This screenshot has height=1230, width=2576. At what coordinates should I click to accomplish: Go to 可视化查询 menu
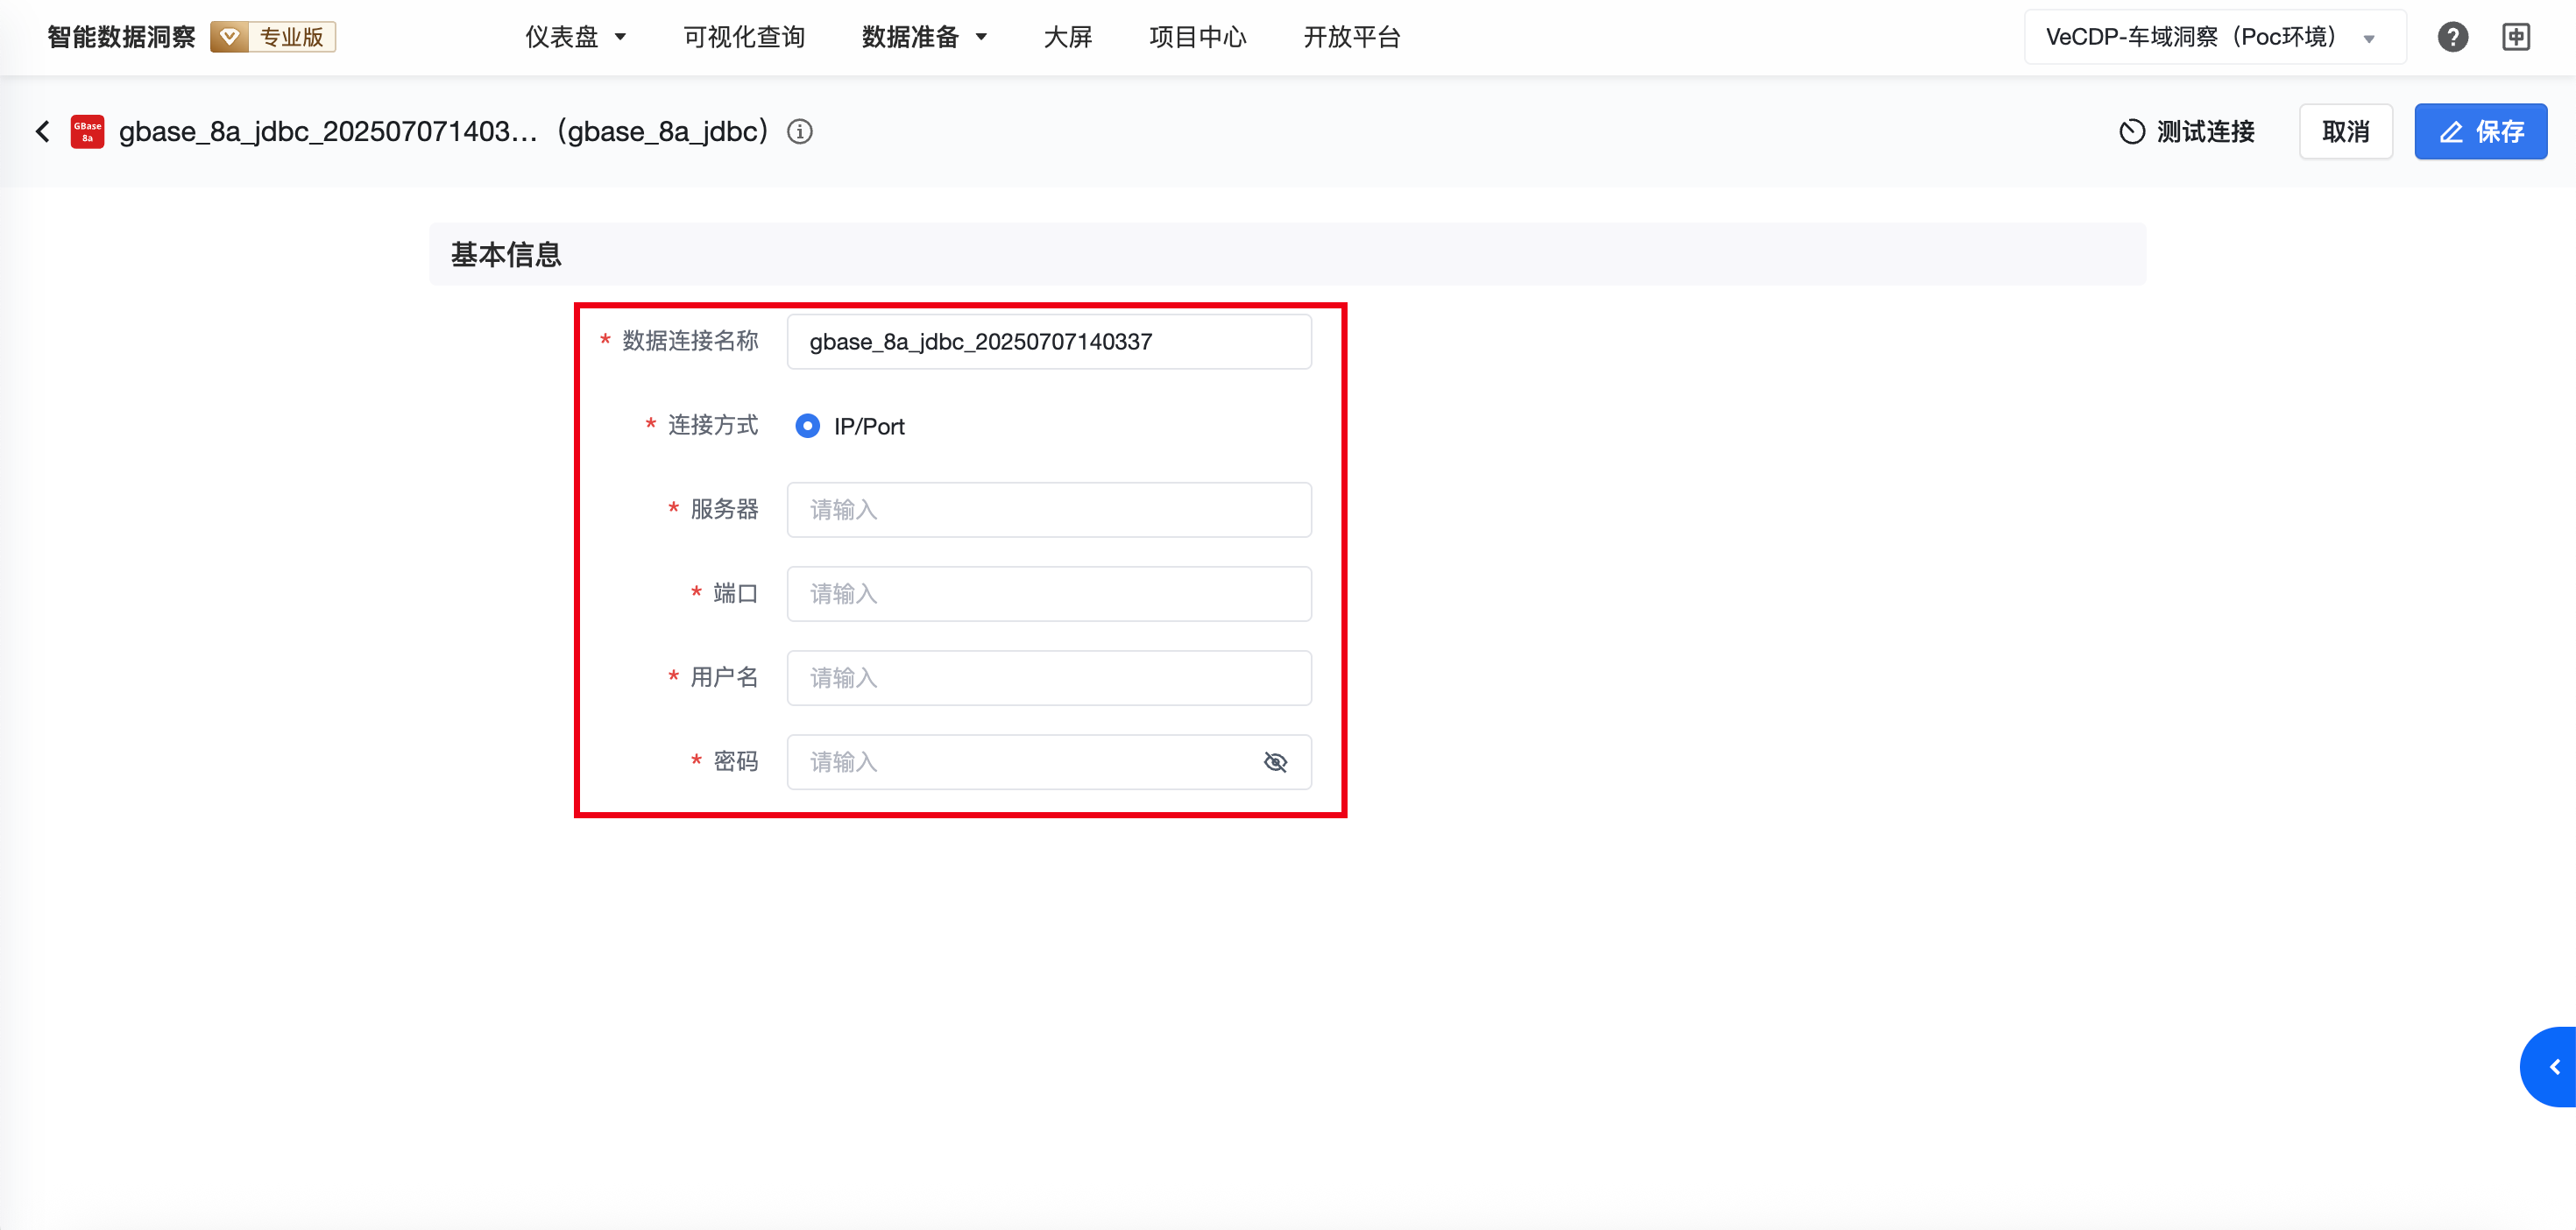[744, 37]
